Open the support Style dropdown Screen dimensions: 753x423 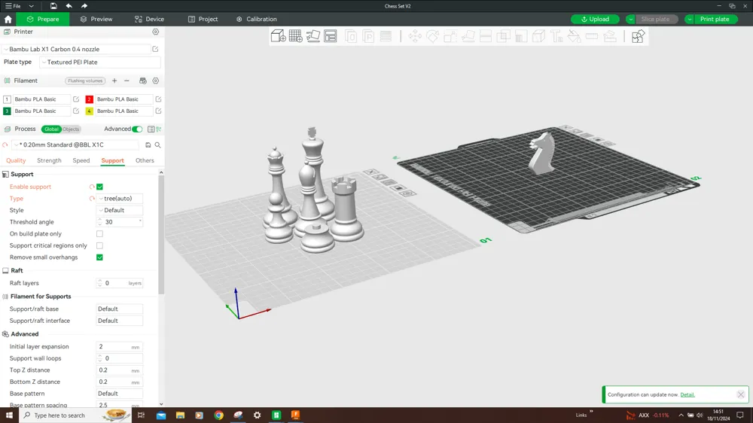120,210
